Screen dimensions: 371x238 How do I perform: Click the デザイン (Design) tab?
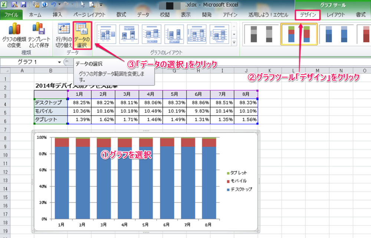[308, 15]
